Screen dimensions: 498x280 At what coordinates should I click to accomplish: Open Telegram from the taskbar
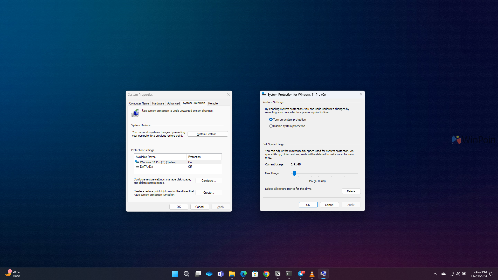coord(301,274)
